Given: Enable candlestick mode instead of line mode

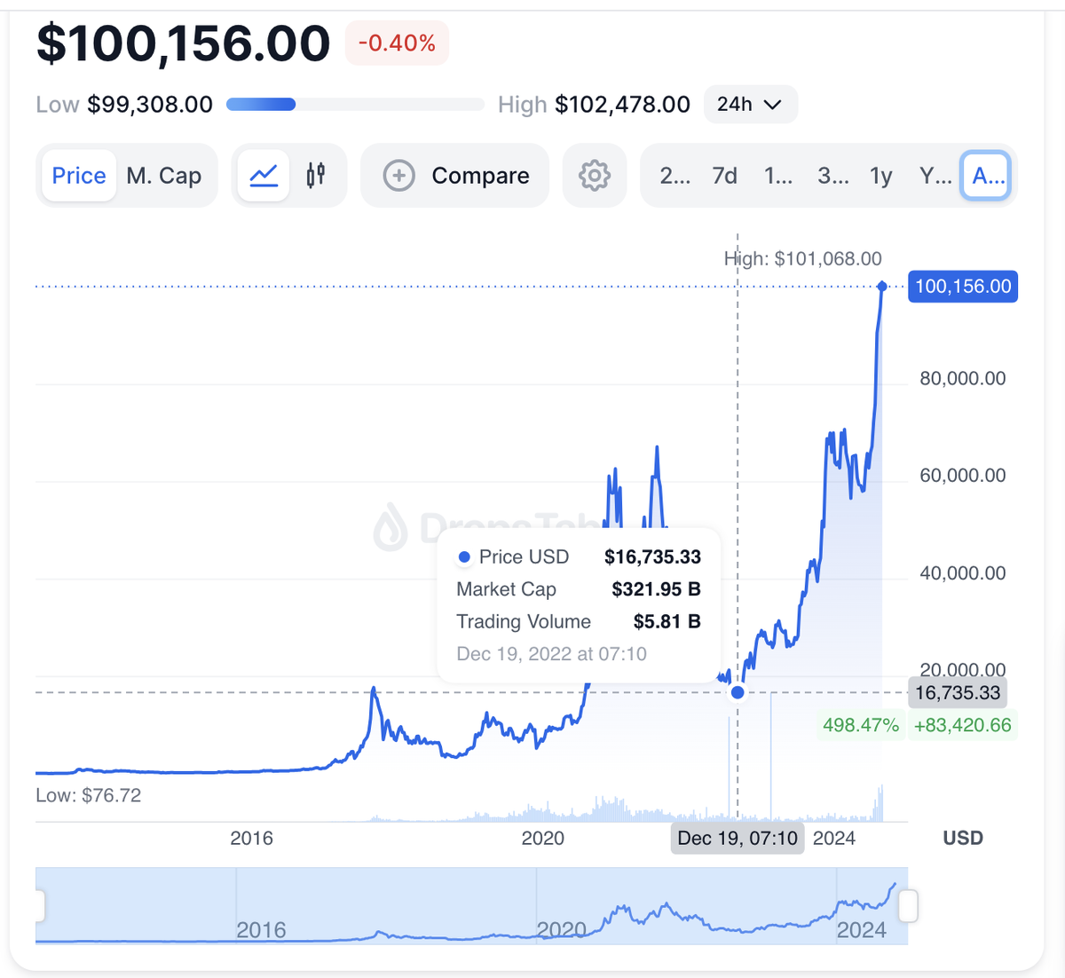Looking at the screenshot, I should click(x=314, y=175).
